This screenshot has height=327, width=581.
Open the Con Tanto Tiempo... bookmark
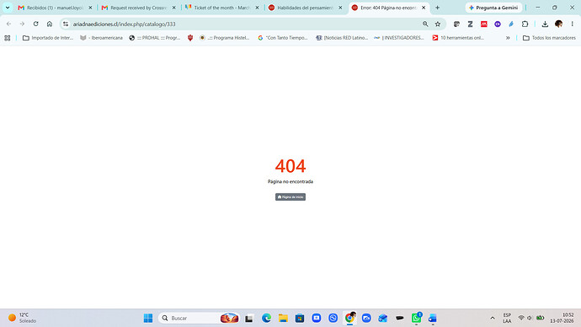(283, 38)
